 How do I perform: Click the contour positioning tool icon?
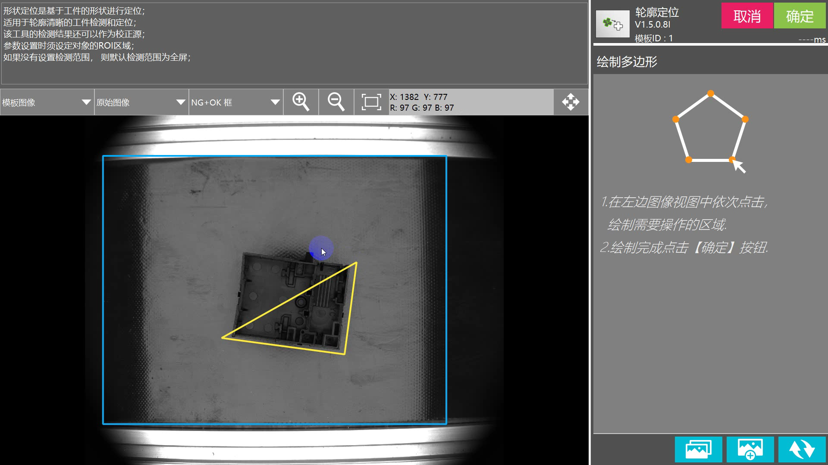tap(612, 24)
